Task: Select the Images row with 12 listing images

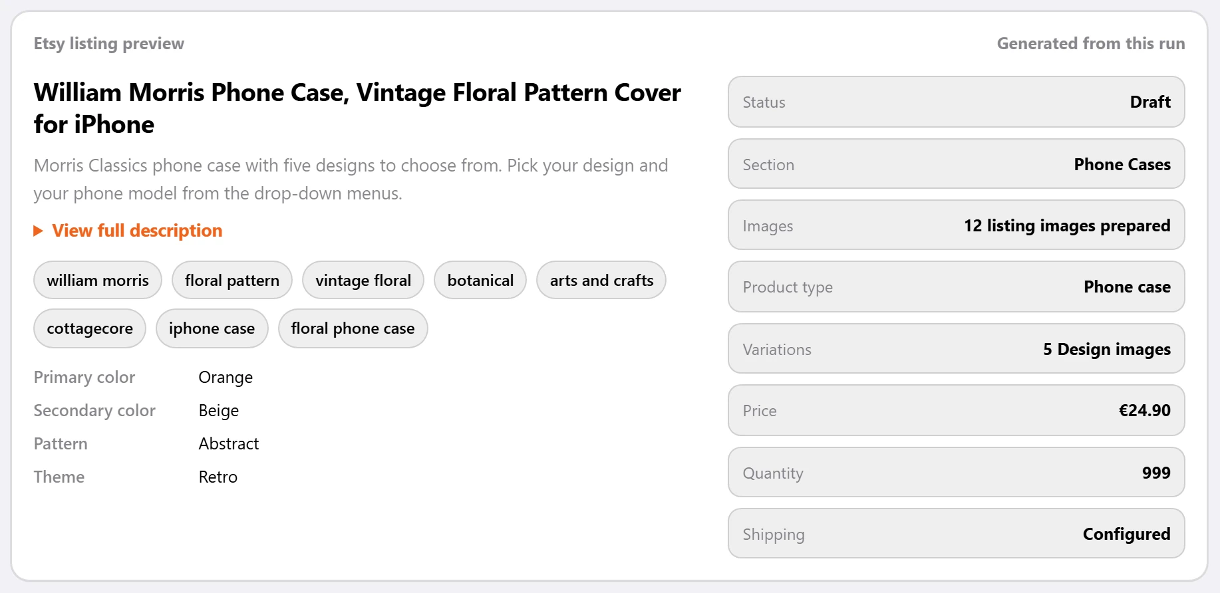Action: pos(957,225)
